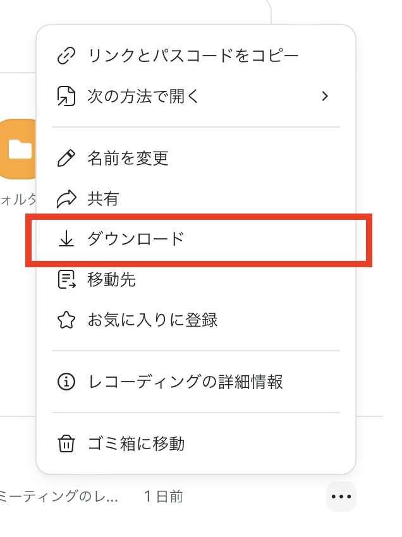The image size is (402, 537).
Task: Click the pencil icon for 名前を変更
Action: (x=65, y=158)
